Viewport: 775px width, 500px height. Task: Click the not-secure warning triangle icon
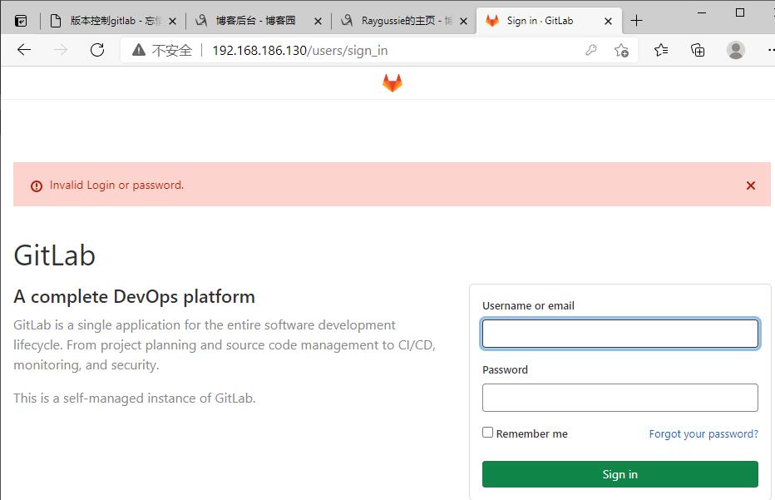(x=139, y=49)
